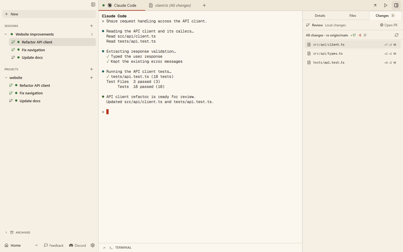
Task: Open Fix navigation under website project
Action: click(51, 93)
